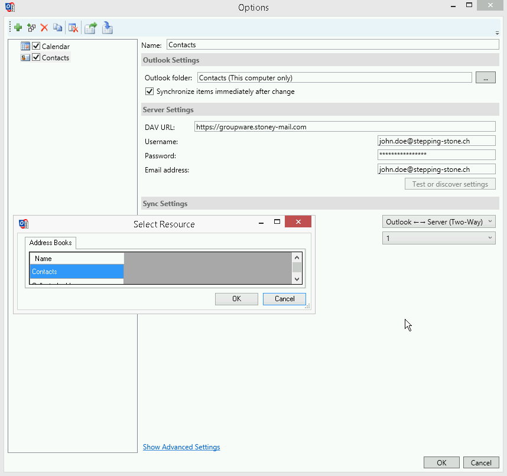Expand the dropdown showing value 1
The image size is (507, 476).
438,238
